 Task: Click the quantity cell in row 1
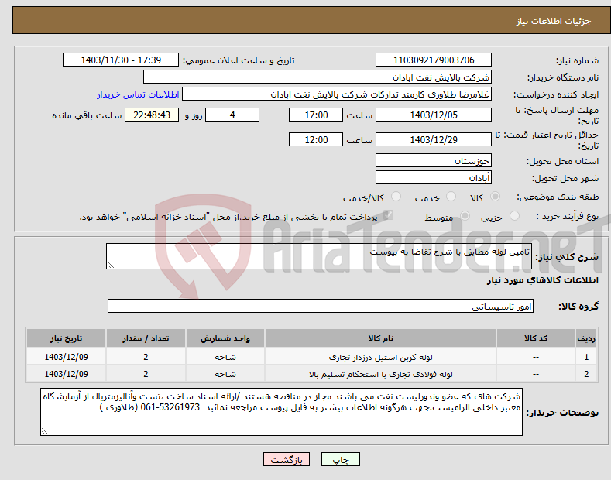click(x=146, y=357)
